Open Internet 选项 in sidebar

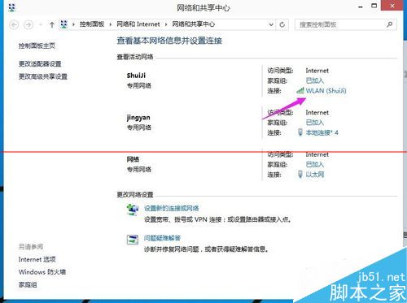37,259
